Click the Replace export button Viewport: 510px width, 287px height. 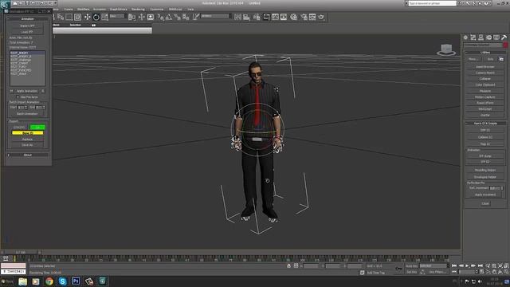click(27, 140)
